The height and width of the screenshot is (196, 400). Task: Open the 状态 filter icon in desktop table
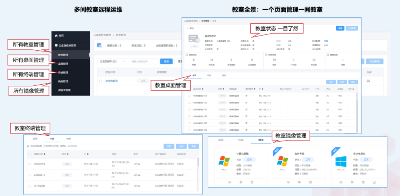coord(223,89)
